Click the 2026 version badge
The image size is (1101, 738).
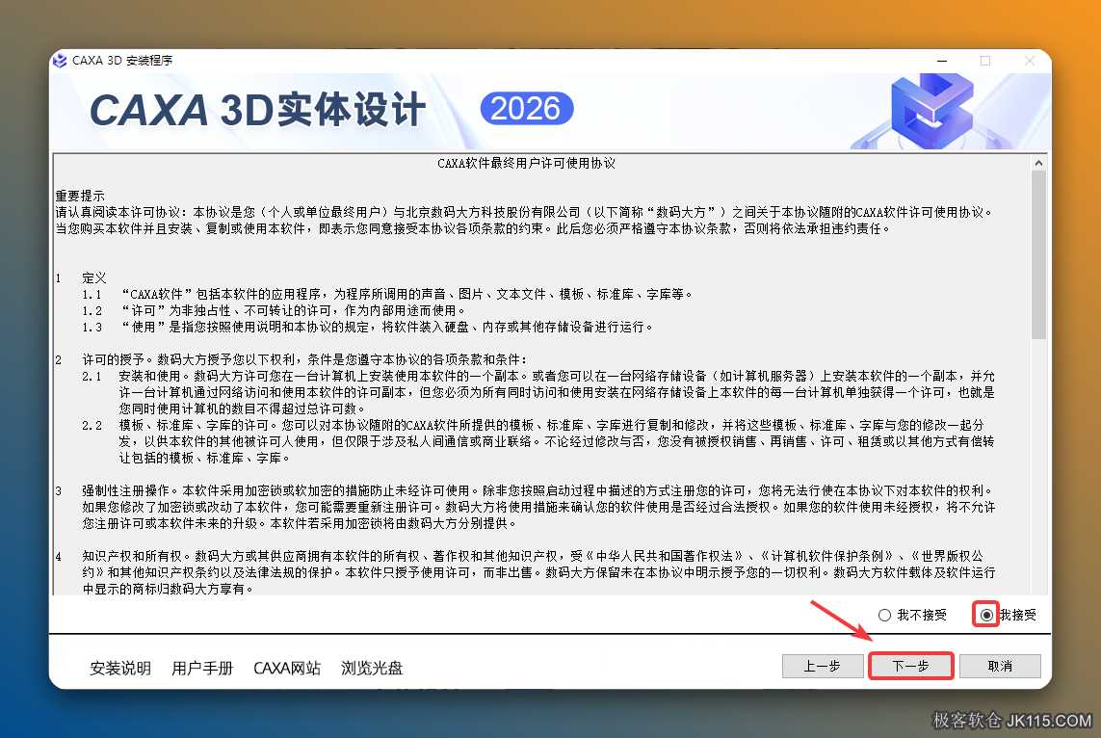click(x=527, y=109)
